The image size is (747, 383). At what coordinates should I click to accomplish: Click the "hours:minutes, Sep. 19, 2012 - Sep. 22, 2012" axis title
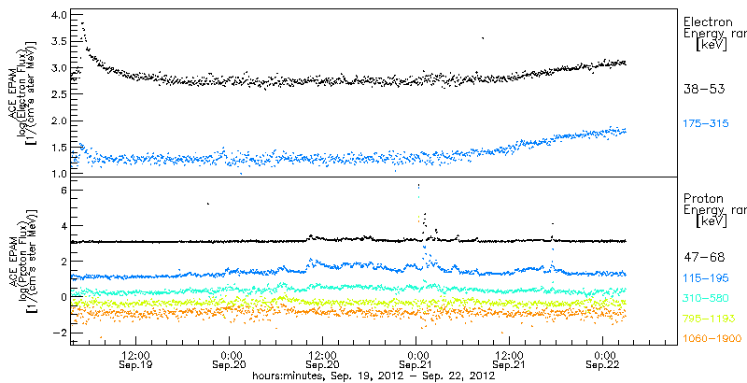tap(373, 376)
